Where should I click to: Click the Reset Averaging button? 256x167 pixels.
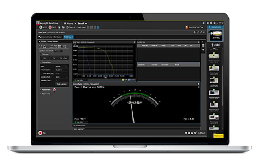pos(62,84)
